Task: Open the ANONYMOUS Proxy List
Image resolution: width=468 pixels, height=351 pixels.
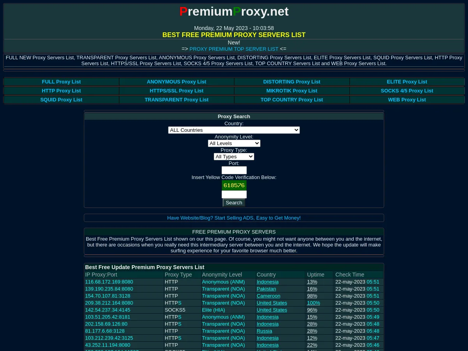Action: pos(176,82)
